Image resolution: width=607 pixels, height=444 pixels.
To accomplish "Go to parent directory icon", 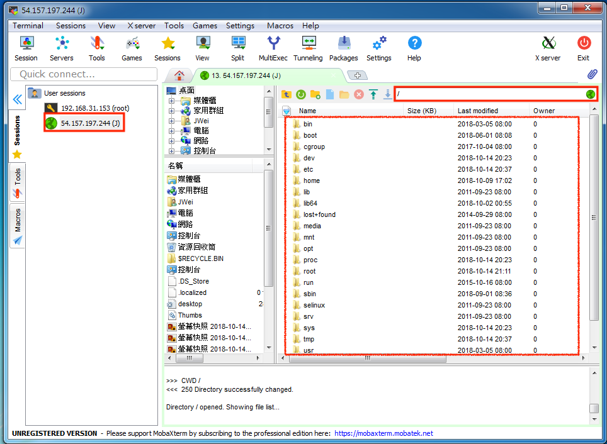I will tap(286, 94).
